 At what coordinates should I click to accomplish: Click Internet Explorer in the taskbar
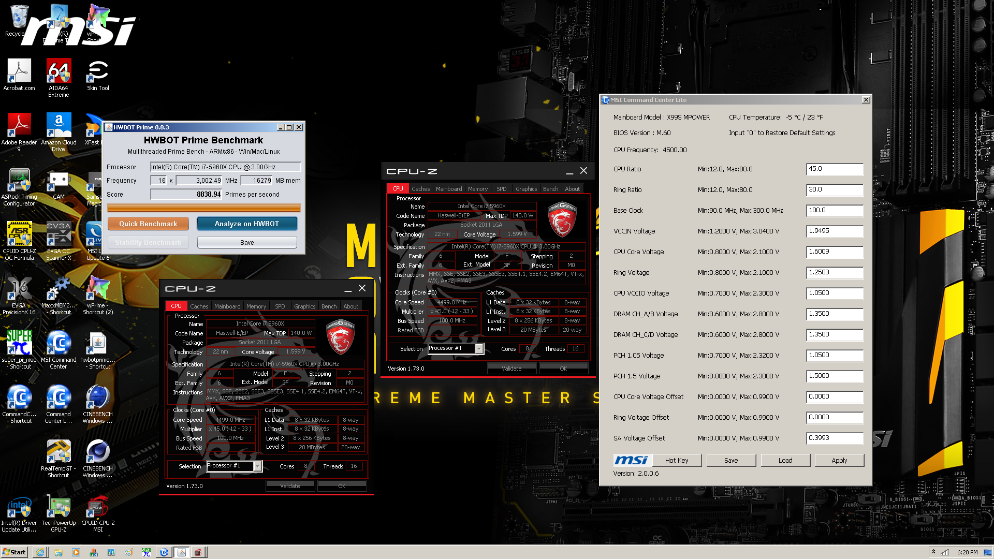(x=40, y=552)
